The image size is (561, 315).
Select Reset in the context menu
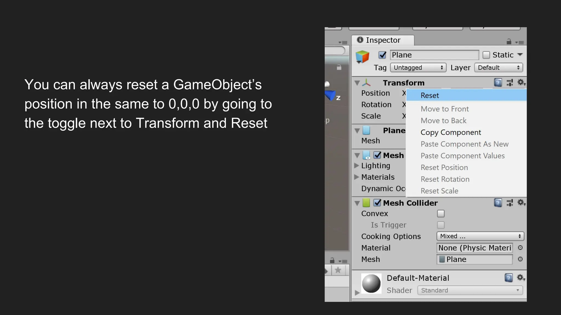[x=466, y=95]
